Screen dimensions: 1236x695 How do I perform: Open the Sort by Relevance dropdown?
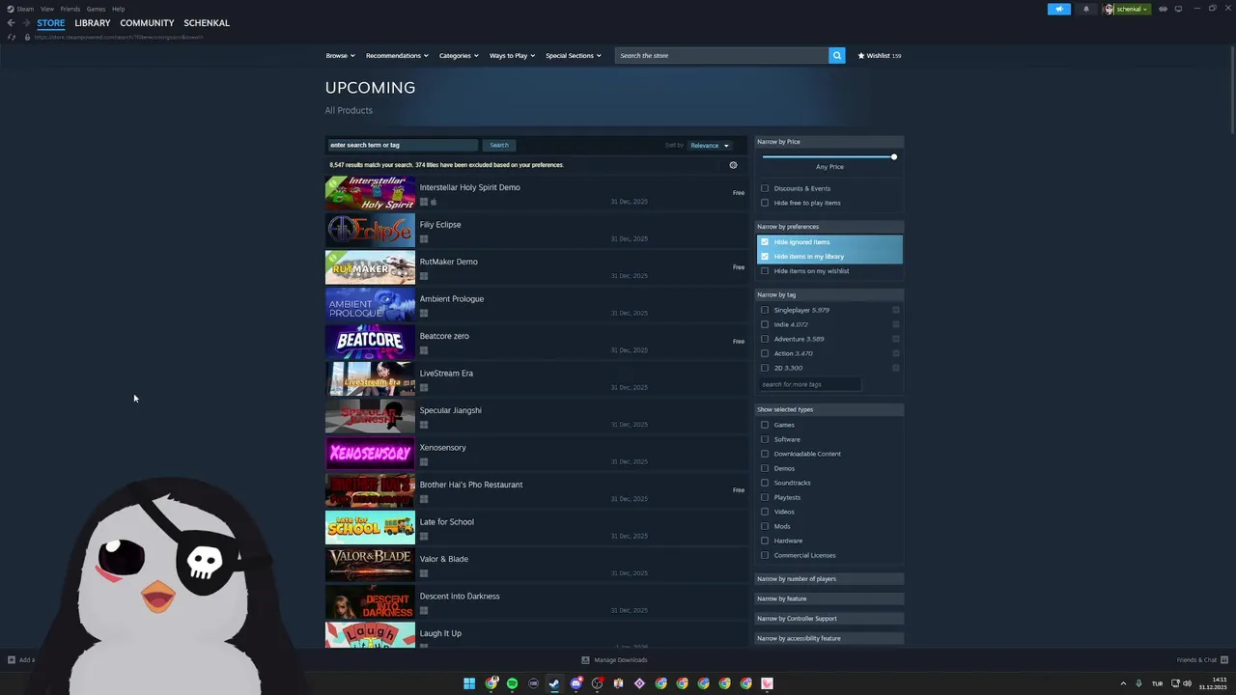pyautogui.click(x=710, y=146)
